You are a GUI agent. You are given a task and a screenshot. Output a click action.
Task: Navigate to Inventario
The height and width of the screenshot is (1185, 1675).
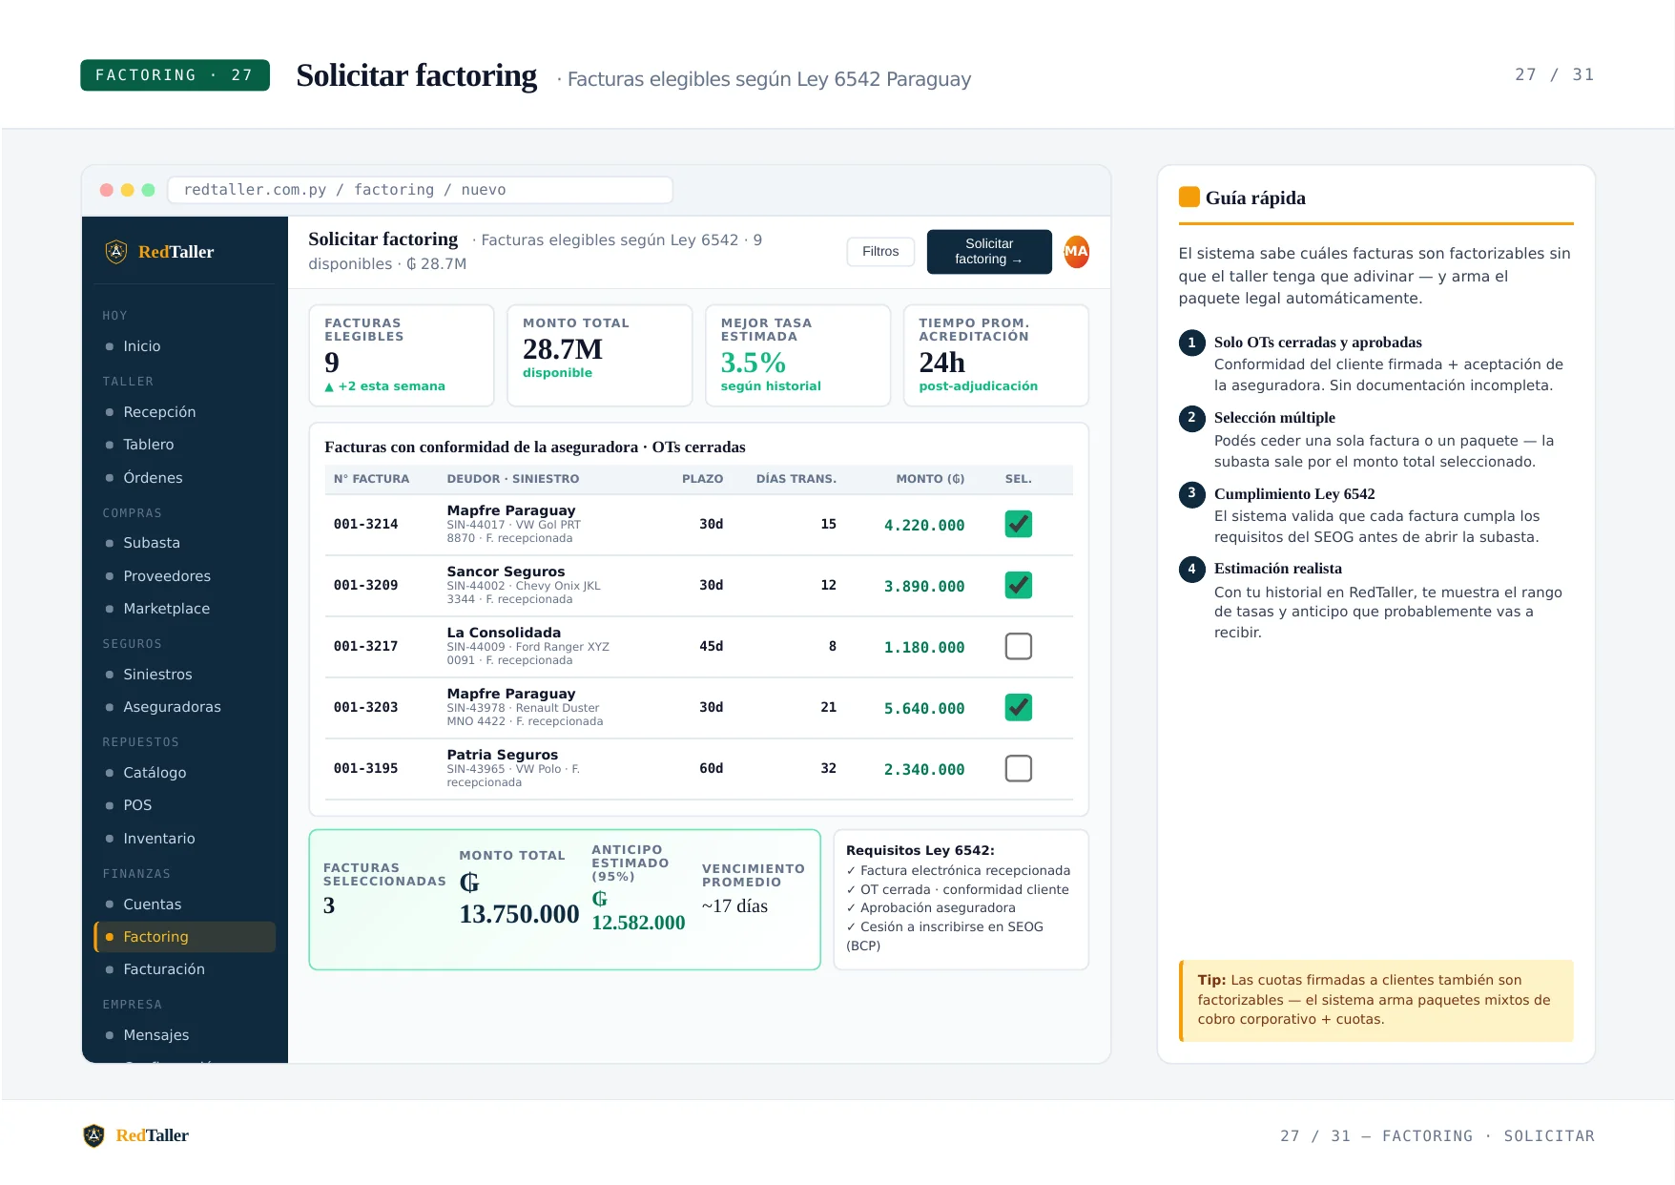click(184, 839)
